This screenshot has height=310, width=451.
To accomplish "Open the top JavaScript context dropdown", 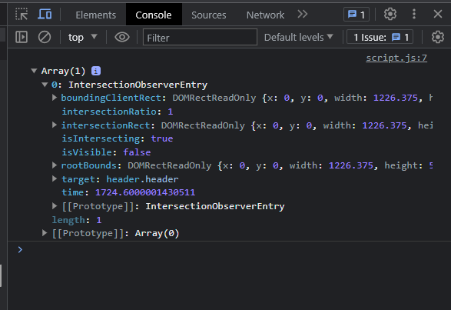I will [x=82, y=38].
